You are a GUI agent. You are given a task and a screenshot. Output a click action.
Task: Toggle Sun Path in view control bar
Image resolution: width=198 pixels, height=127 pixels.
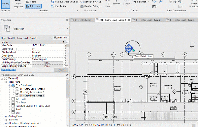(x=94, y=125)
